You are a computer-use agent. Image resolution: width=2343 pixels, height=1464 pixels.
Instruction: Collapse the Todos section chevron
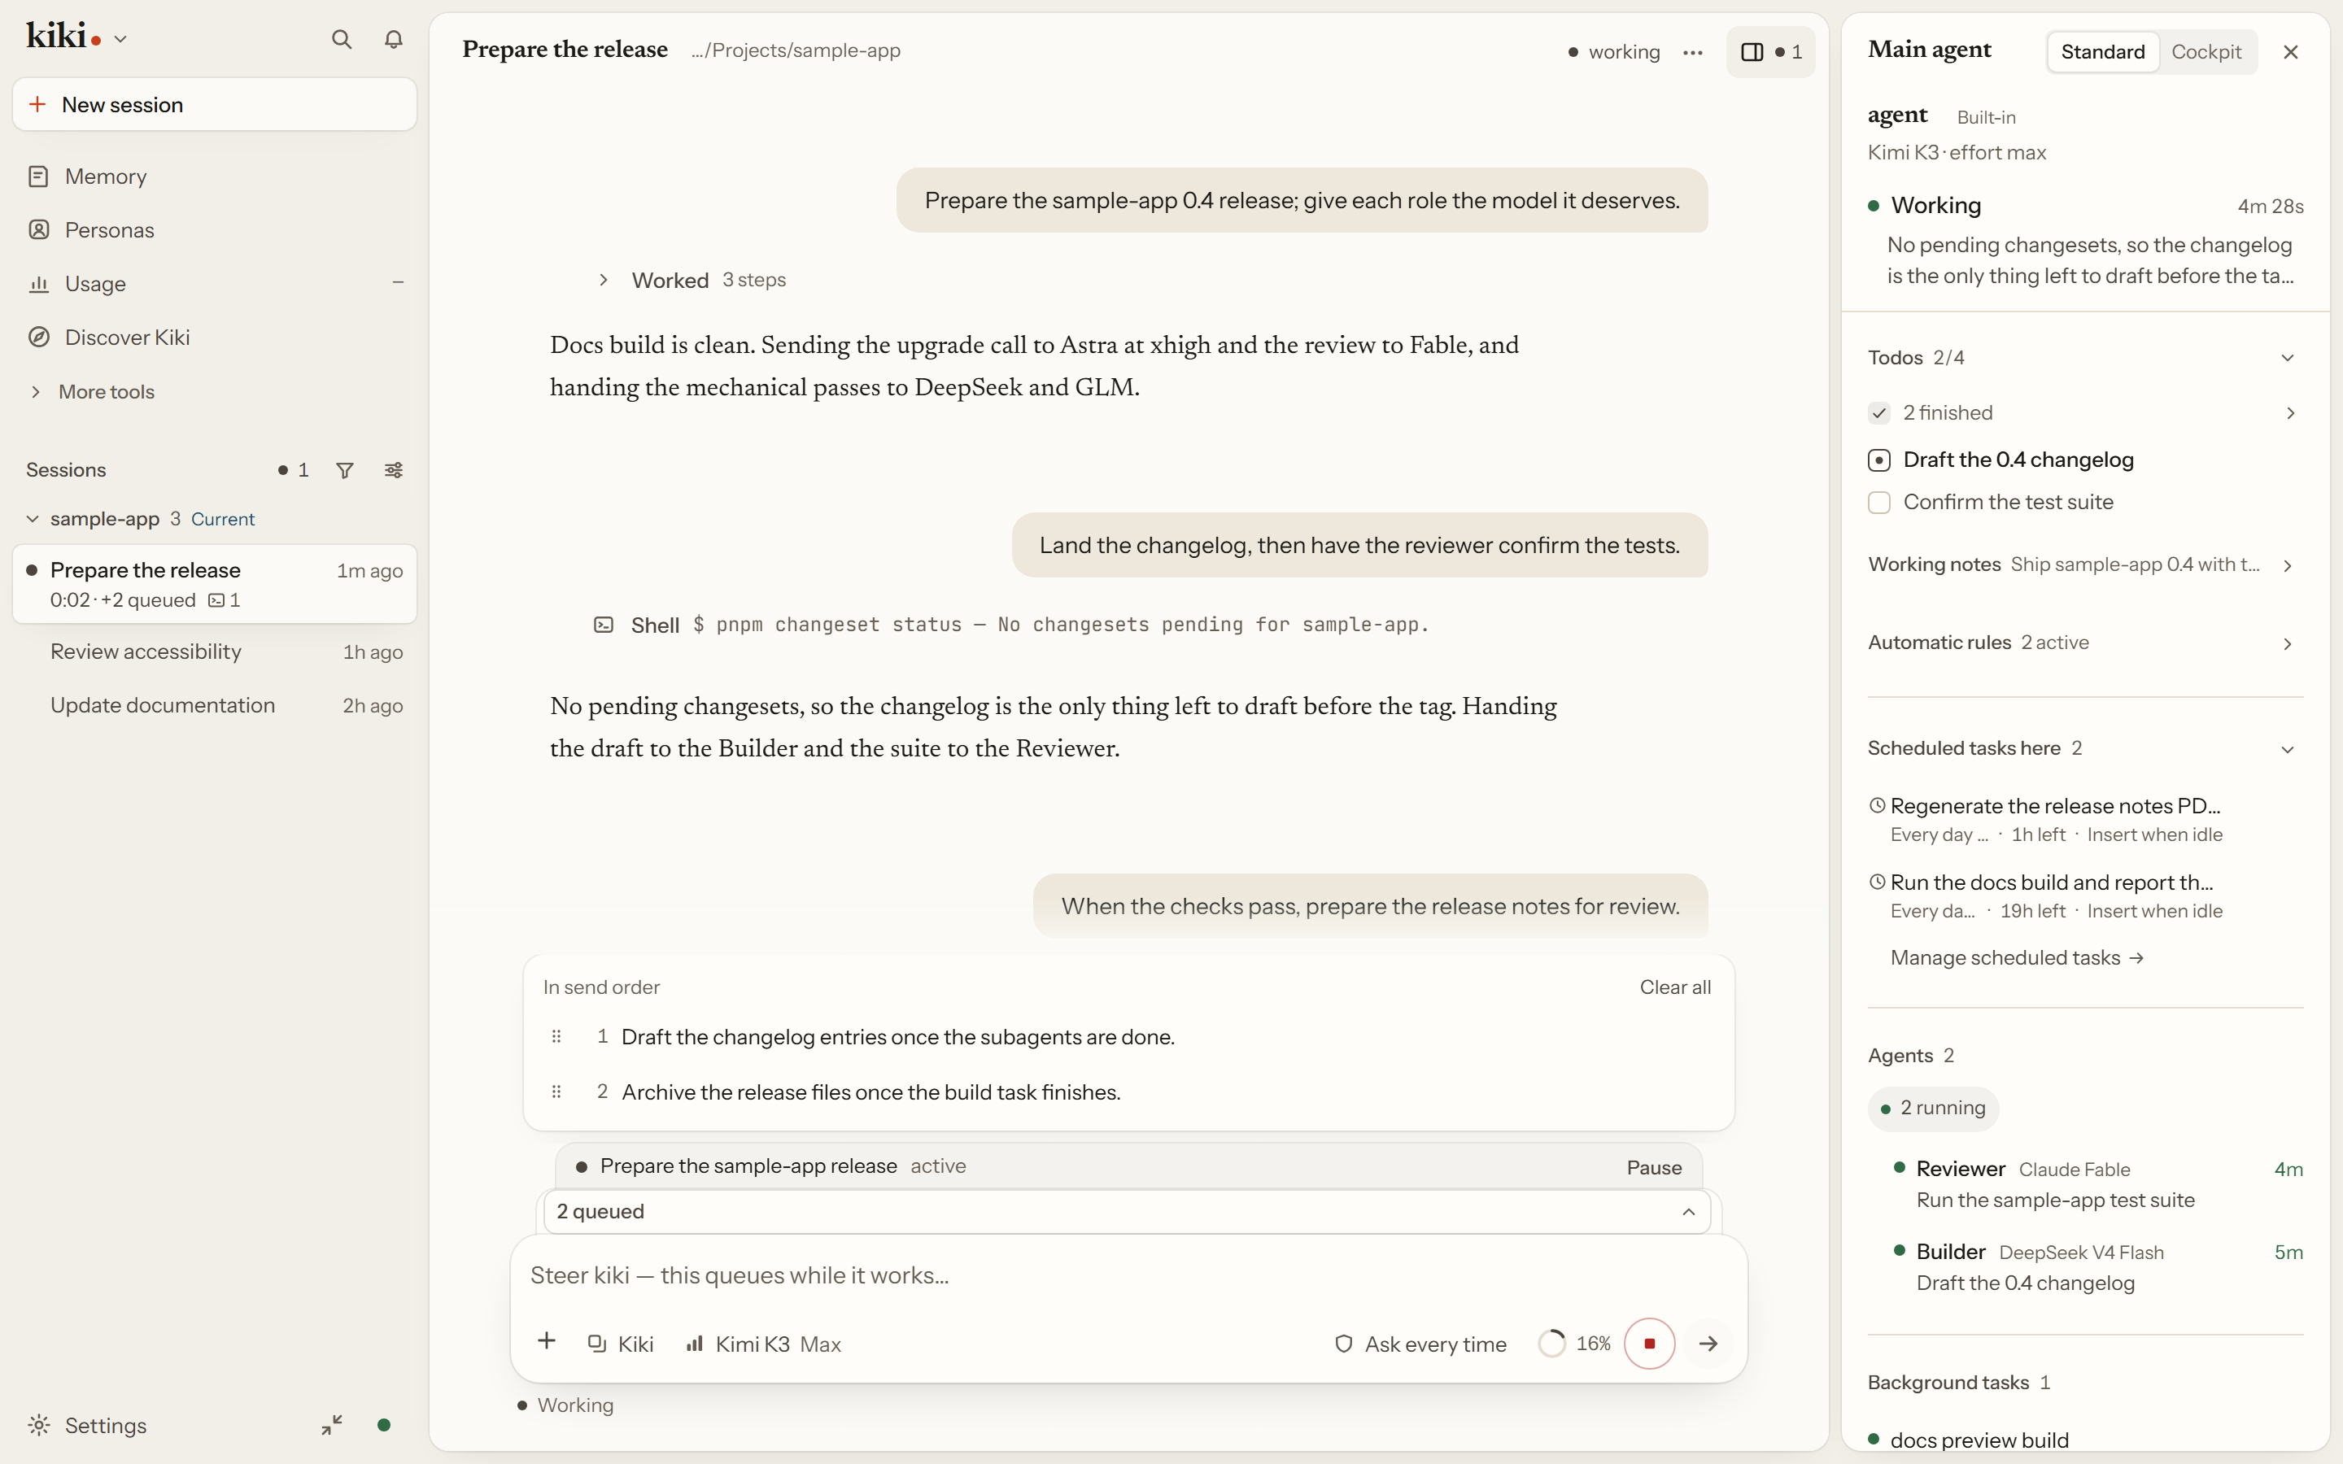pos(2287,357)
